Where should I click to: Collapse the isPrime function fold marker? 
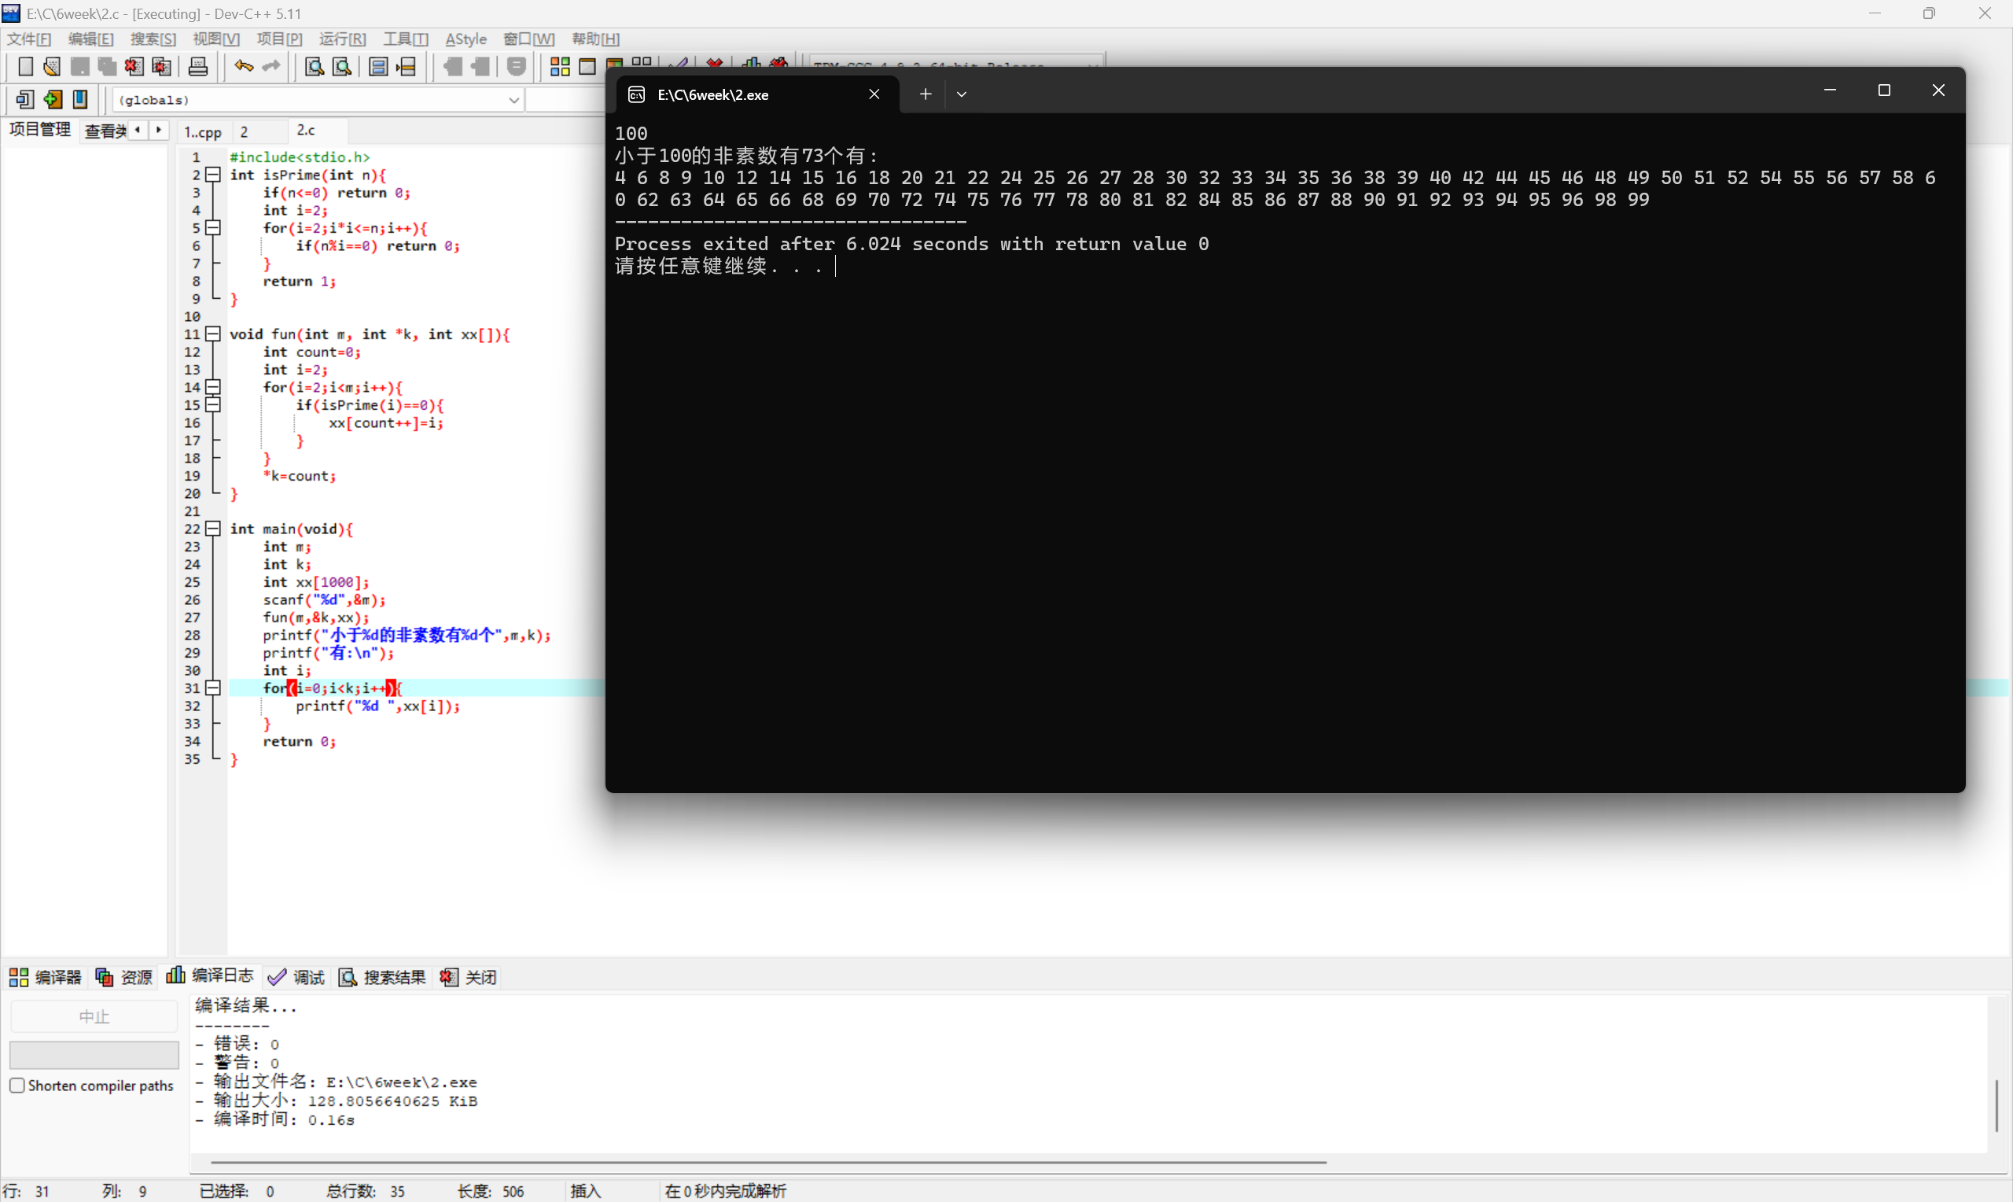click(x=213, y=175)
